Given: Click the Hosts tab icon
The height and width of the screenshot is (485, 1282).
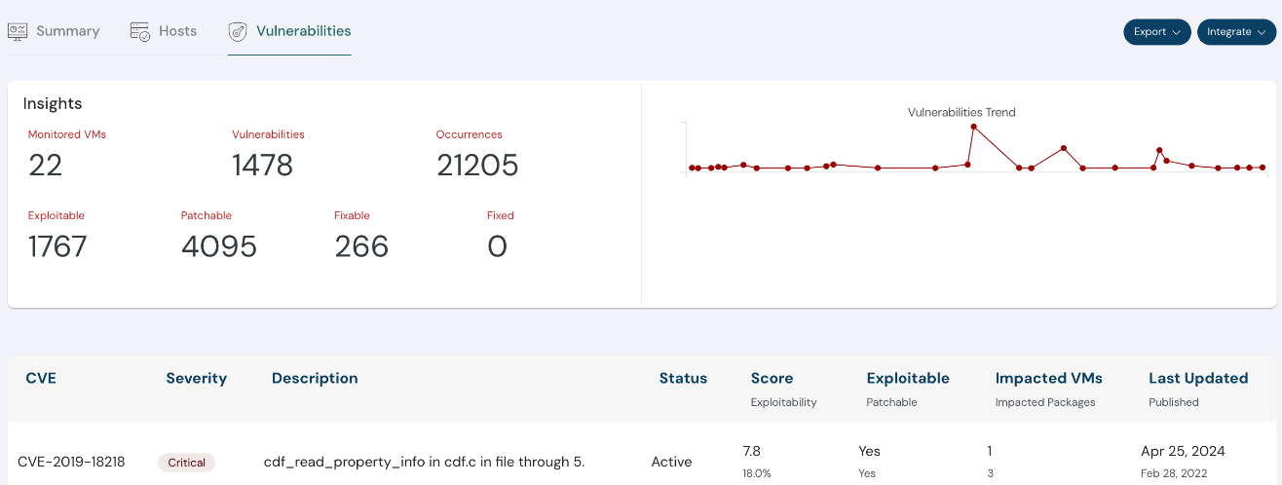Looking at the screenshot, I should point(140,31).
